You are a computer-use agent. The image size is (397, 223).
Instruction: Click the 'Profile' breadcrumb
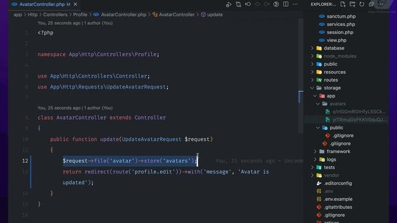coord(80,15)
